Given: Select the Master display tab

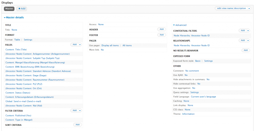Looking at the screenshot, I should 9,9.
